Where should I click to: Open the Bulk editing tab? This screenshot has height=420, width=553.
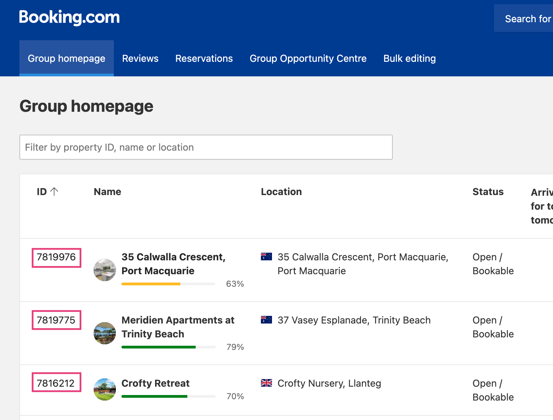click(410, 58)
